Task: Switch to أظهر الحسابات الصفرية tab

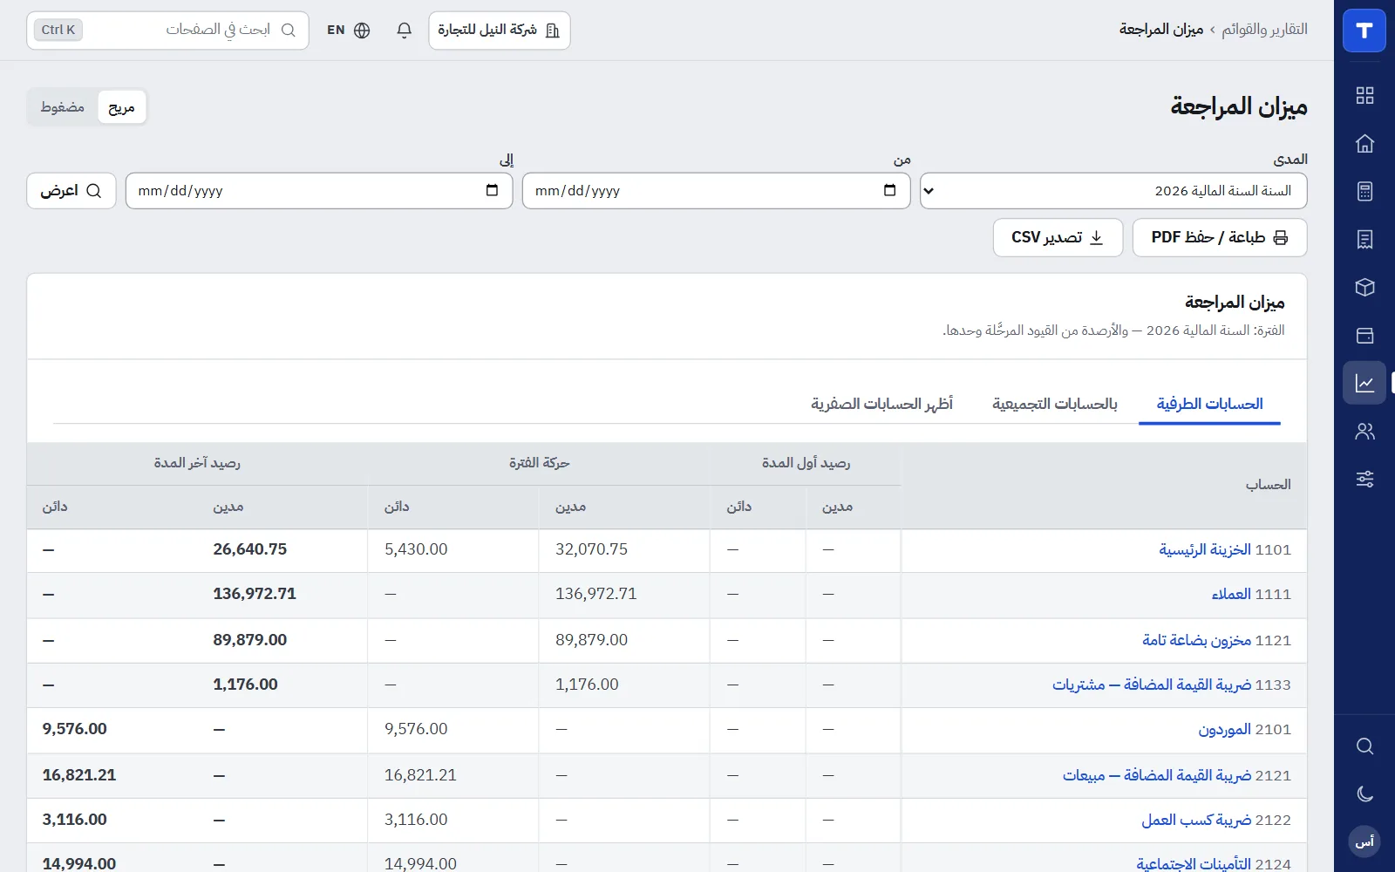Action: (x=881, y=404)
